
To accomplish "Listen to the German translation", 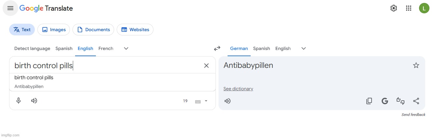I will [228, 101].
